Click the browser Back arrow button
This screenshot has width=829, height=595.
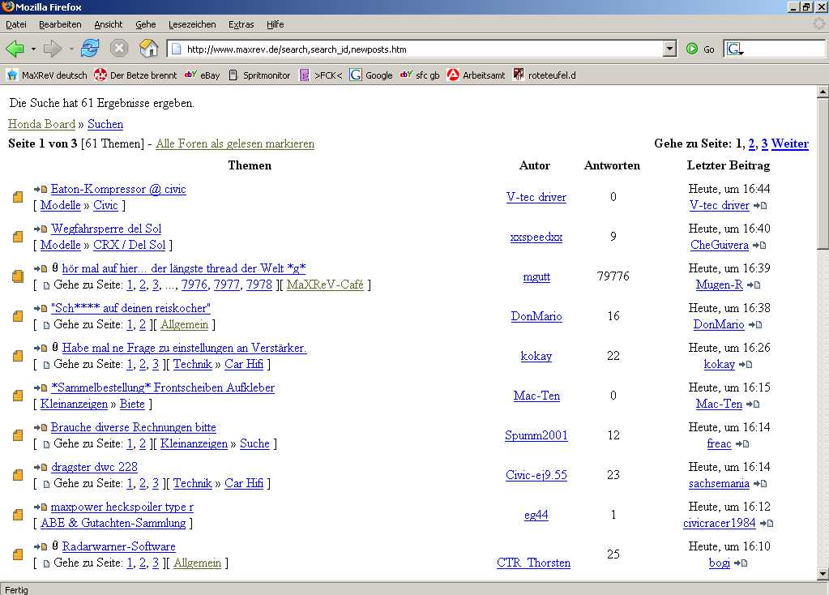pos(15,49)
